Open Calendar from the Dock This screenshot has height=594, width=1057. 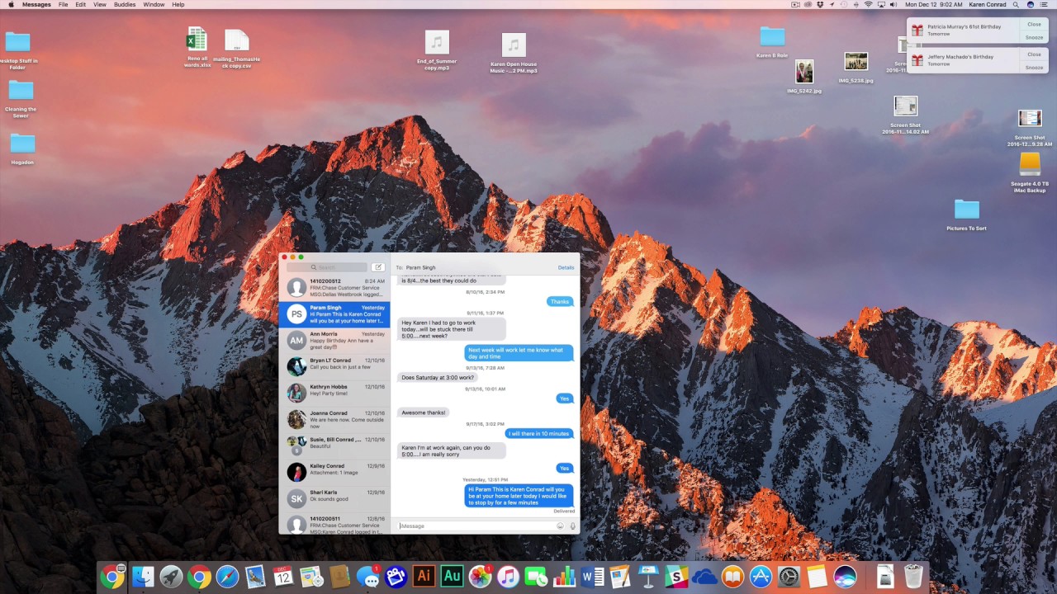pyautogui.click(x=283, y=577)
